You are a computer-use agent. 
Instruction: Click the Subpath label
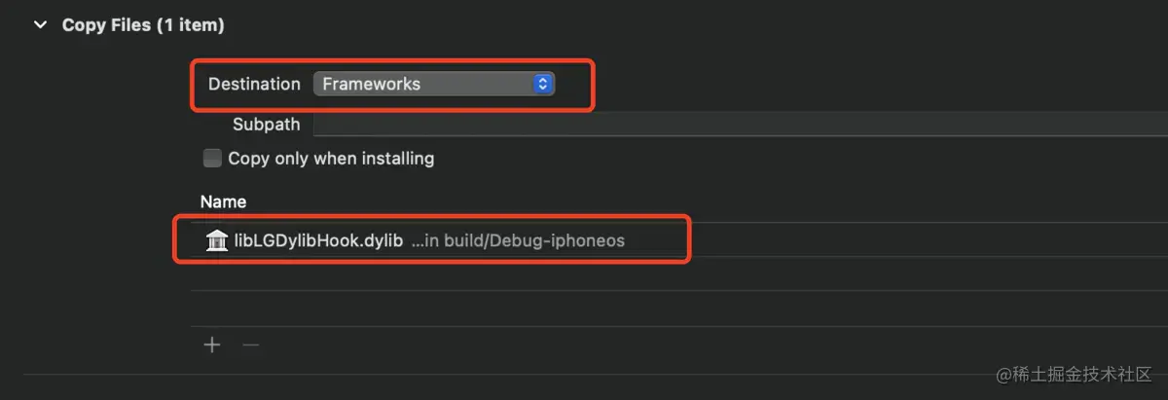pos(267,125)
